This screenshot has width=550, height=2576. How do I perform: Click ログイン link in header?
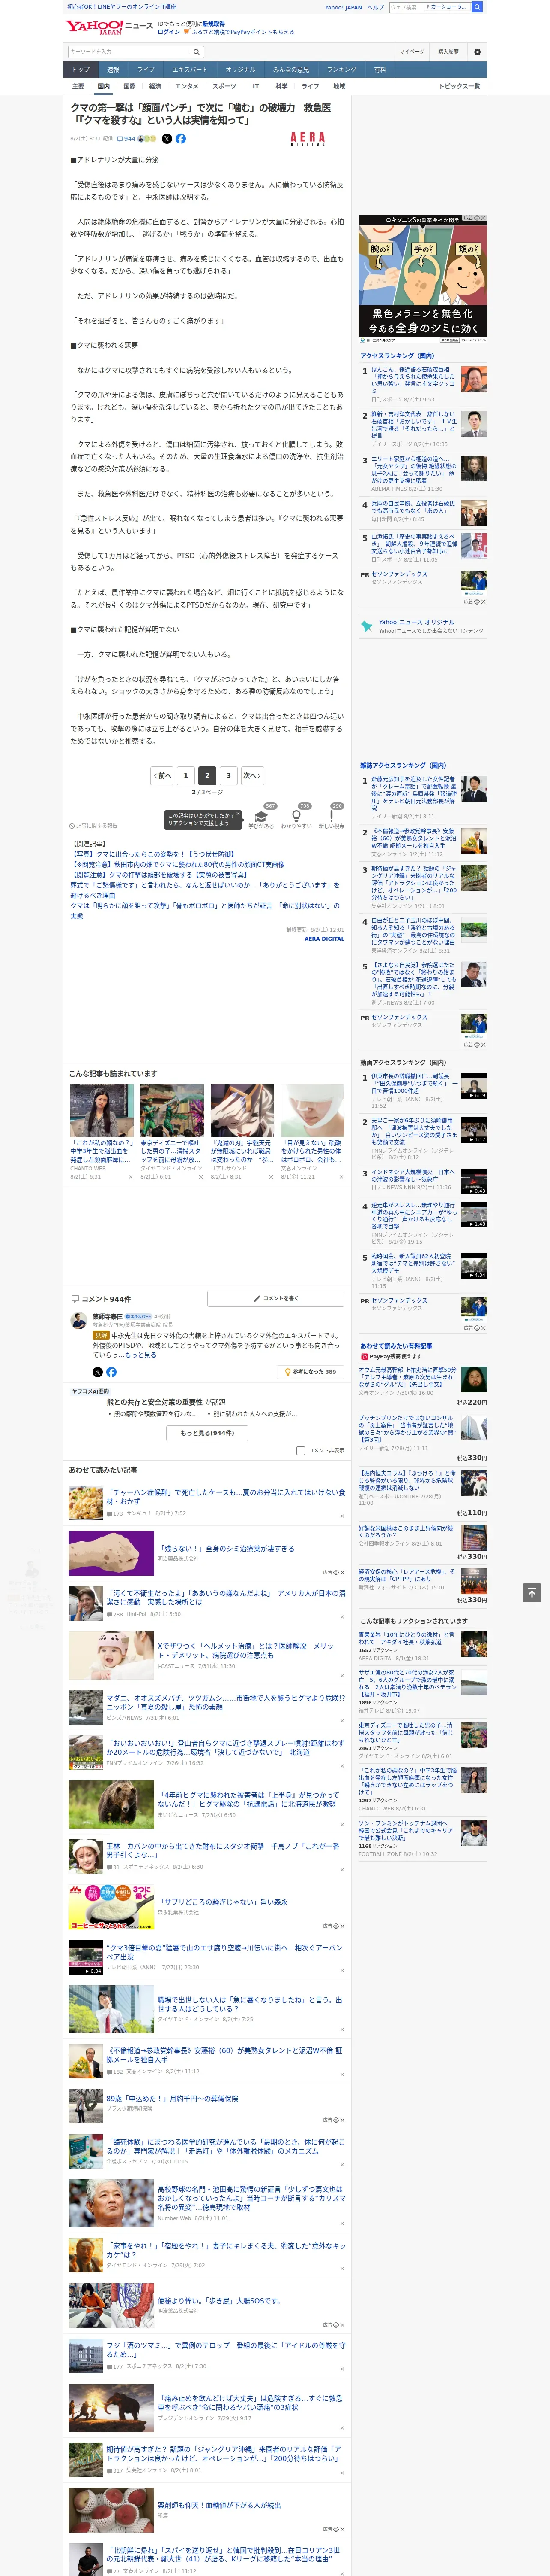[169, 32]
